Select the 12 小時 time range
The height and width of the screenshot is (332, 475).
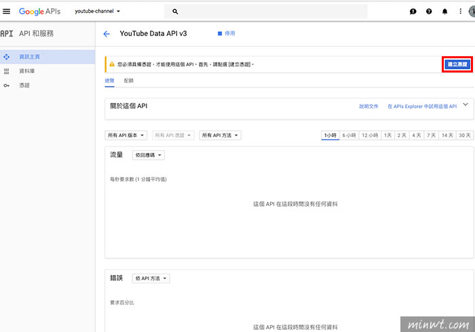[x=370, y=135]
